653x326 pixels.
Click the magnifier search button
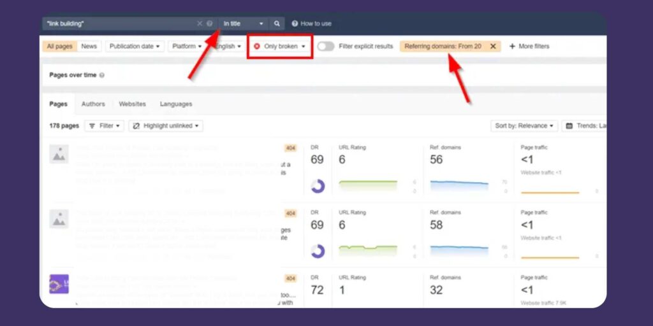(277, 24)
